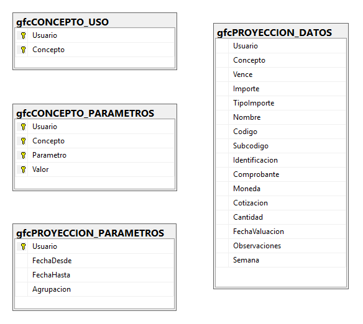The image size is (363, 324).
Task: Click the key icon for Usuario in gfcPROYECCION_PARAMETROS
Action: [x=23, y=246]
